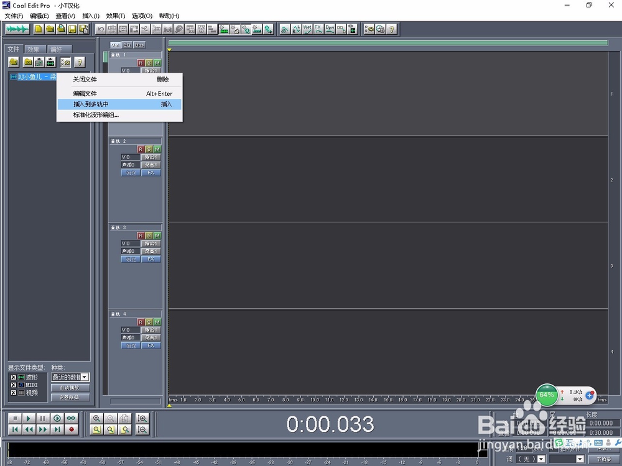The image size is (622, 466).
Task: Click the file panel help icon
Action: pos(80,62)
